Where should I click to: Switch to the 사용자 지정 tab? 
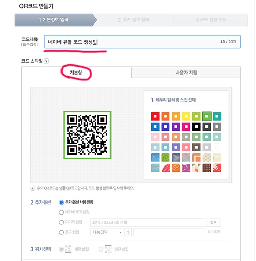(186, 73)
